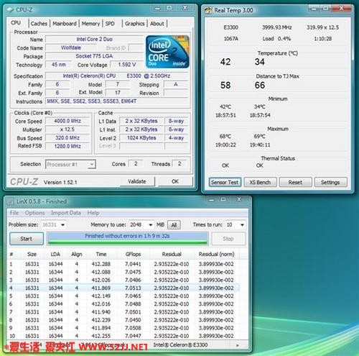This screenshot has height=356, width=359.
Task: Click the Align column header
Action: point(77,254)
